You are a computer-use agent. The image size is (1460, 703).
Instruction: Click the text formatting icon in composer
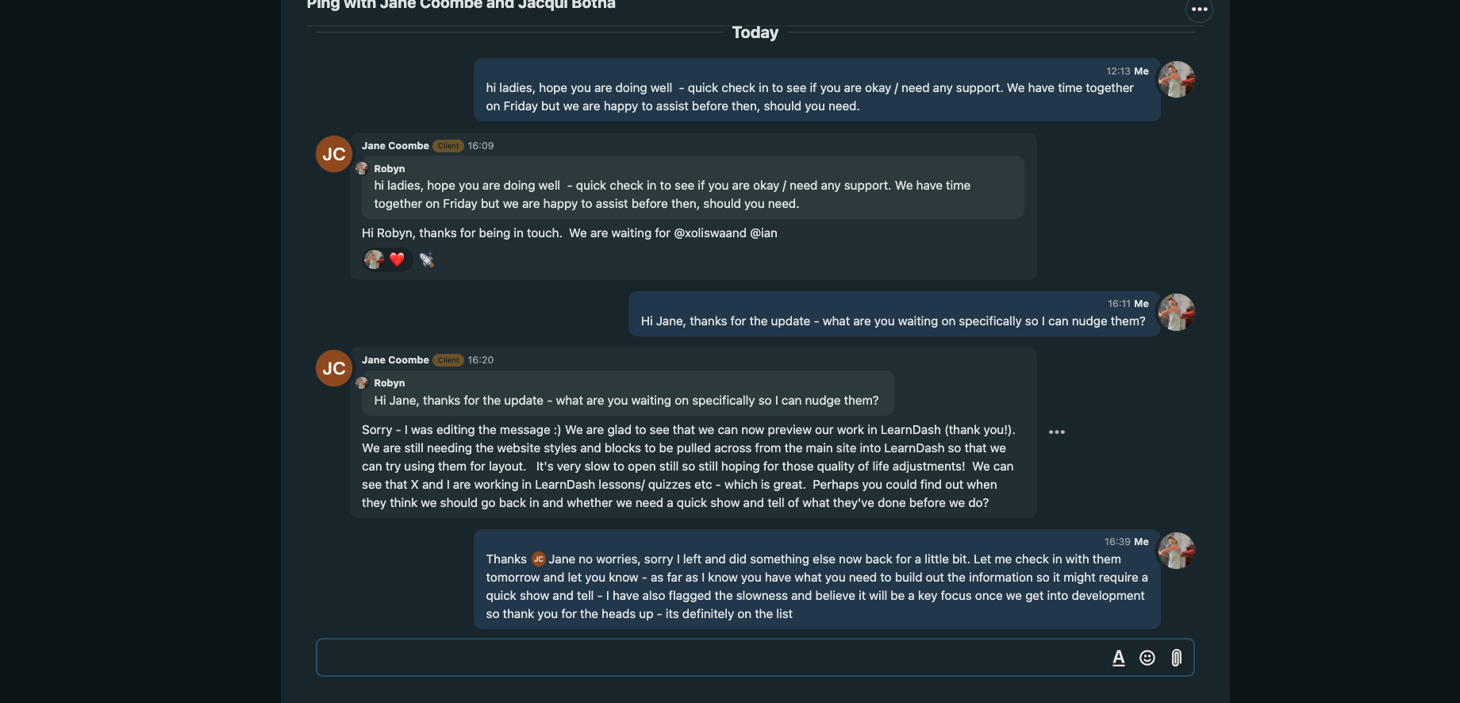[1119, 658]
